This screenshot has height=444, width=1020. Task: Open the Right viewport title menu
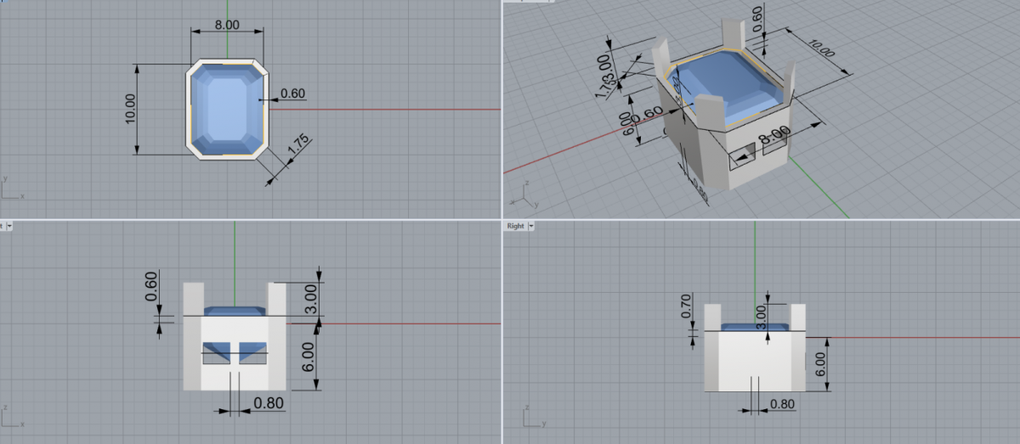(x=515, y=226)
